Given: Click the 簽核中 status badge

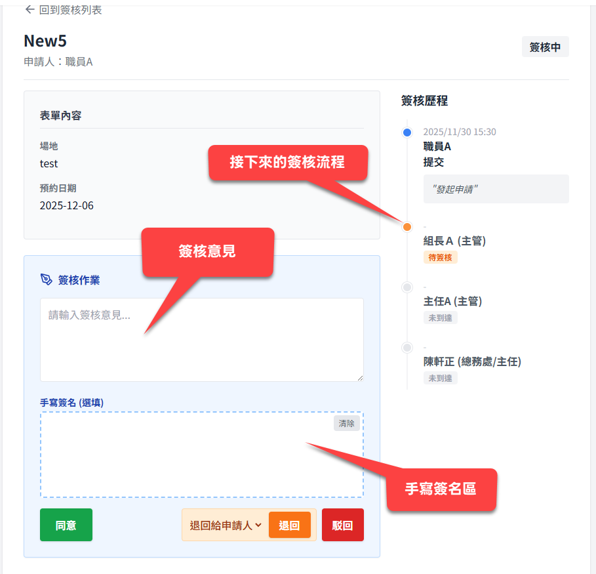Looking at the screenshot, I should [545, 47].
